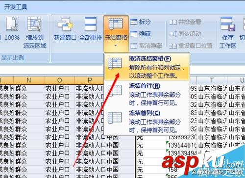Click the 全部重排 icon
The image size is (245, 178).
(91, 24)
